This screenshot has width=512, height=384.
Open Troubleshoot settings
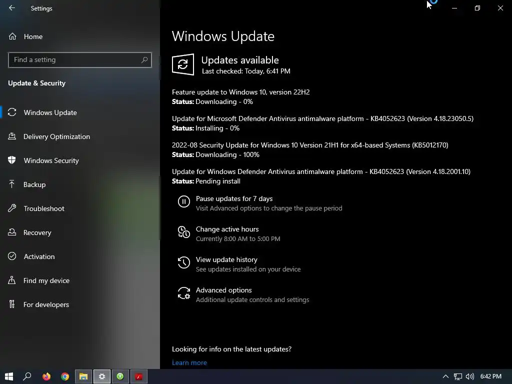click(x=44, y=208)
